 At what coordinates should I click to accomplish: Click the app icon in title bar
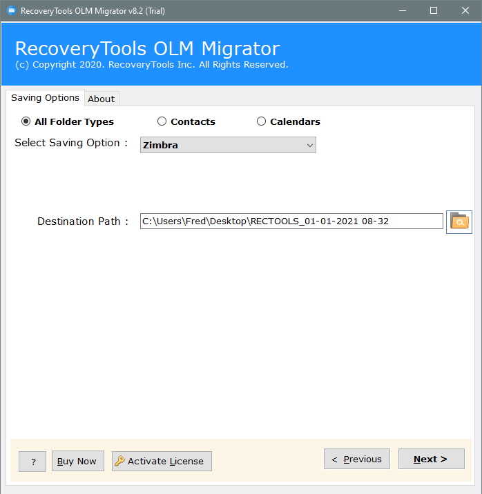point(11,11)
